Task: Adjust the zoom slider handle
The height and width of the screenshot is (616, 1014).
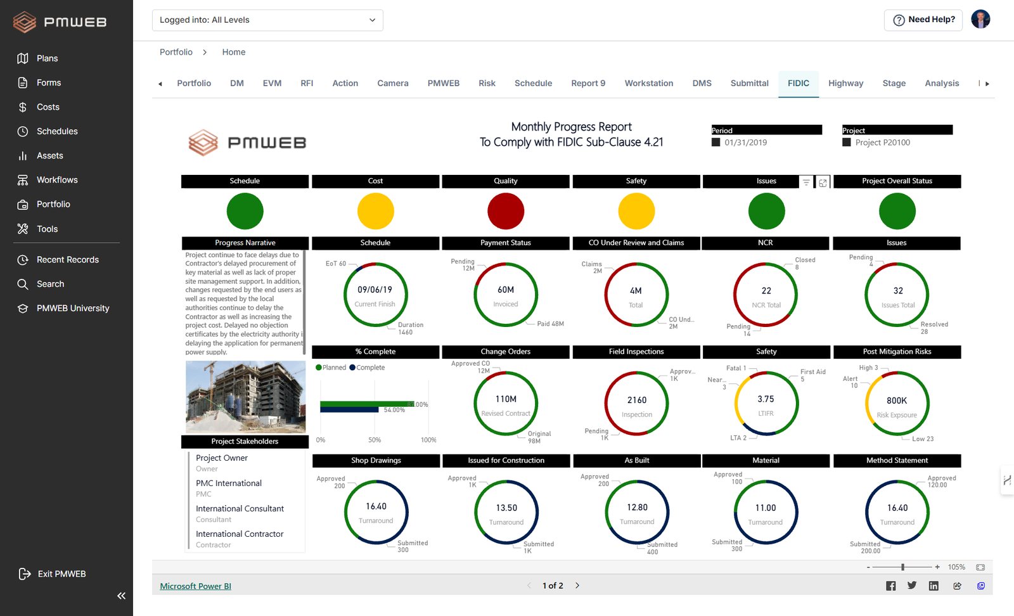Action: click(902, 567)
